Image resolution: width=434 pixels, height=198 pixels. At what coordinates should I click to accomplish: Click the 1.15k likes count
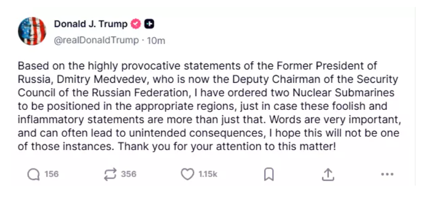click(208, 174)
